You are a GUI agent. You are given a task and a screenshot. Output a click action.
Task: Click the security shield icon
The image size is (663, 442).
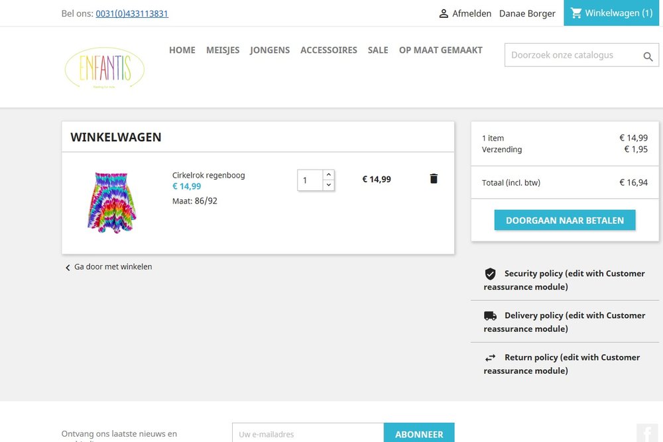[x=490, y=274]
